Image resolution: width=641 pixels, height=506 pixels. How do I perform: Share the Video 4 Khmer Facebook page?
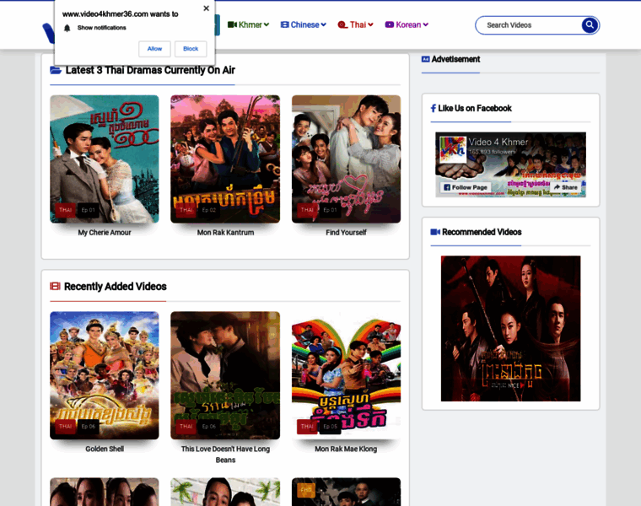click(566, 187)
